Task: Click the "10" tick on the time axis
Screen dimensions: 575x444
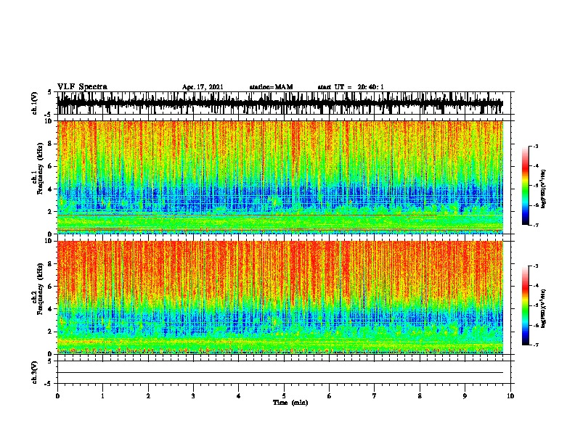Action: [x=510, y=396]
